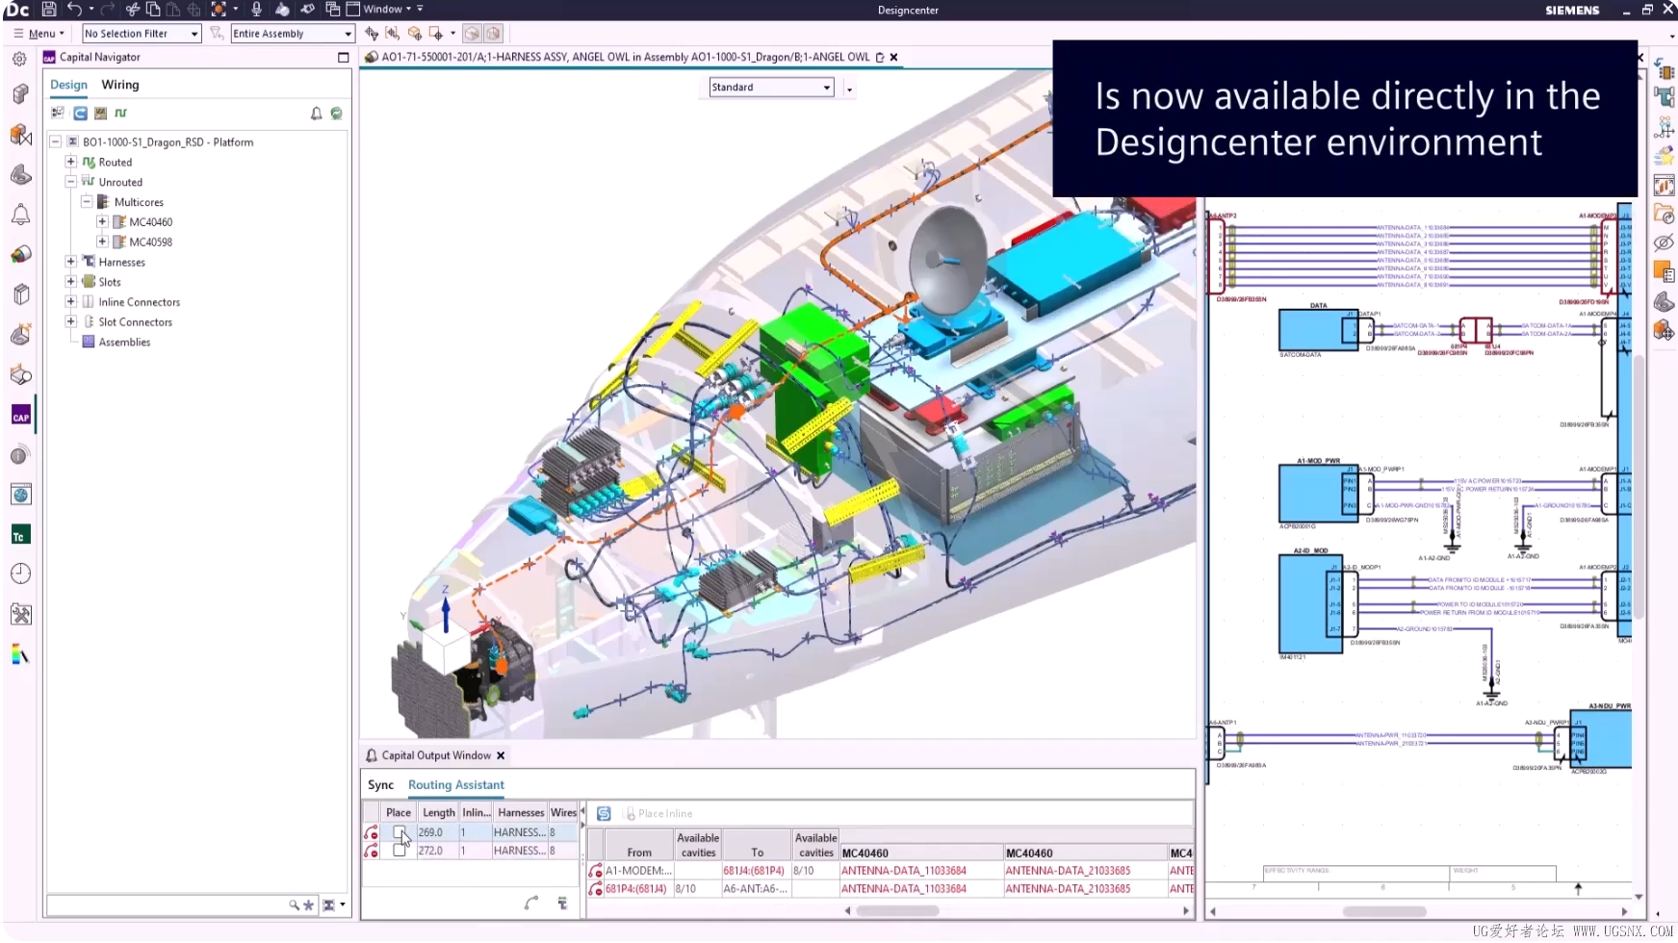The width and height of the screenshot is (1678, 943).
Task: Switch to the Design tab
Action: coord(68,85)
